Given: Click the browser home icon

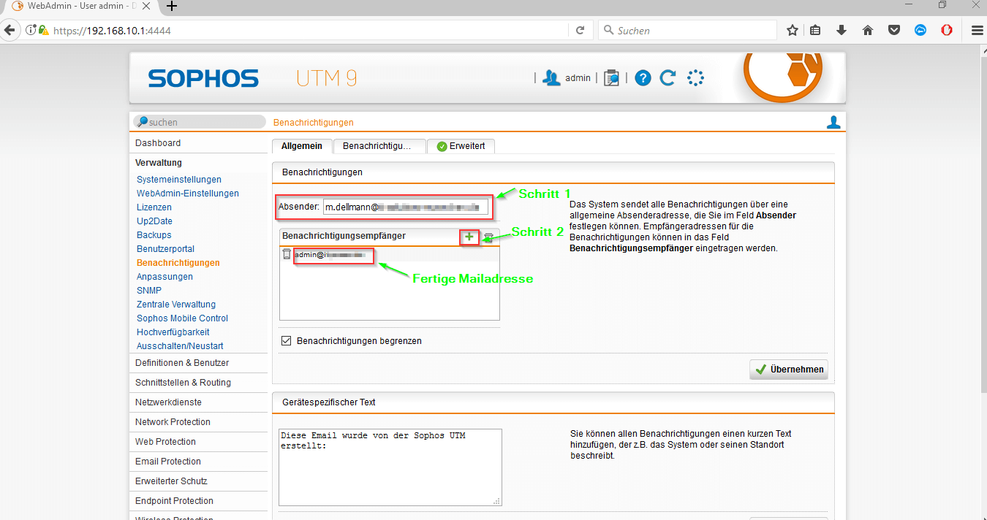Looking at the screenshot, I should 868,31.
